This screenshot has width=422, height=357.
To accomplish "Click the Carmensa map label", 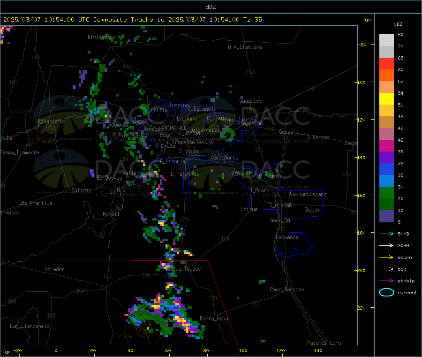I will pyautogui.click(x=287, y=237).
